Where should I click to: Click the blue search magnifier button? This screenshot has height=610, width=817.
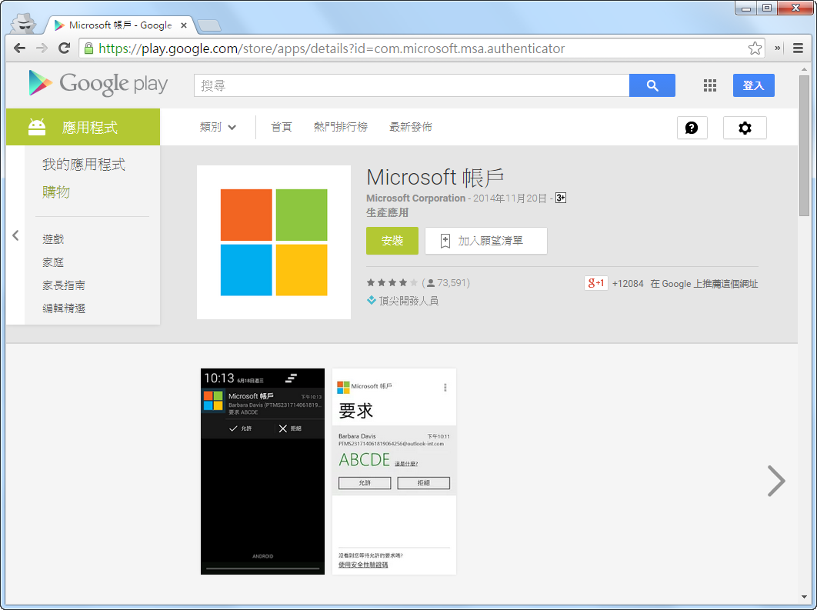click(x=652, y=85)
